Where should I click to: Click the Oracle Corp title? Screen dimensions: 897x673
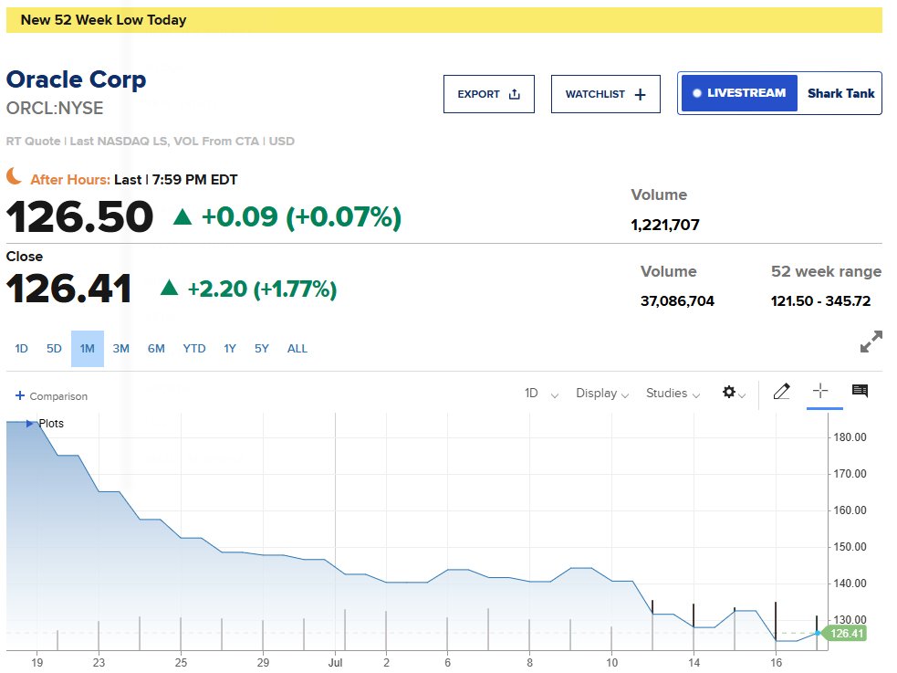click(x=76, y=79)
